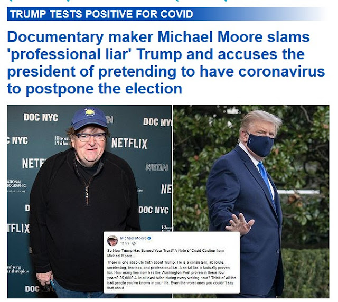The width and height of the screenshot is (338, 302).
Task: Click the National Geographic logo on the backdrop
Action: click(x=16, y=186)
